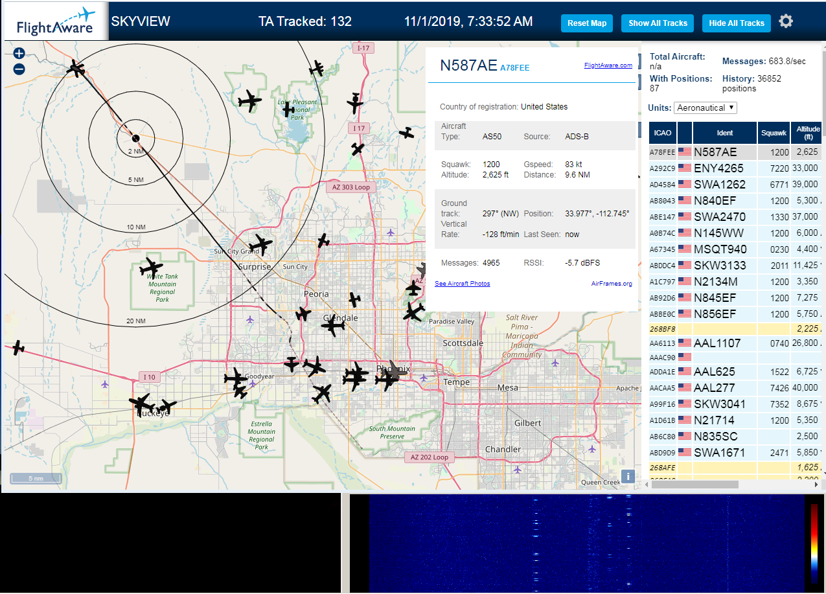Select N835SC row in table
Image resolution: width=826 pixels, height=594 pixels.
(x=735, y=437)
